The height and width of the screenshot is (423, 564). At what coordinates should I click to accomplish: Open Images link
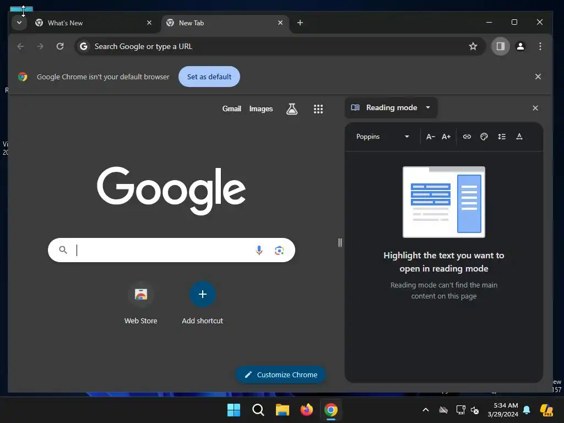pyautogui.click(x=261, y=109)
